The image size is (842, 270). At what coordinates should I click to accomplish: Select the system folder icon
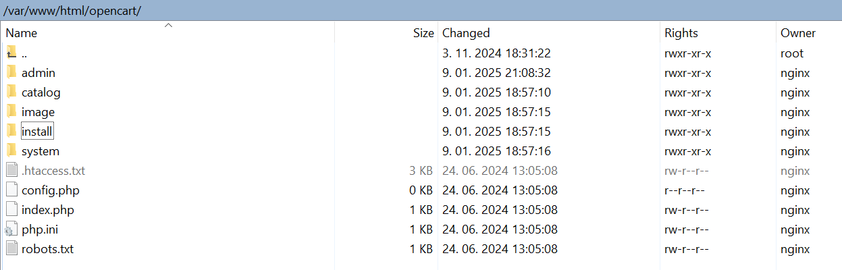11,151
